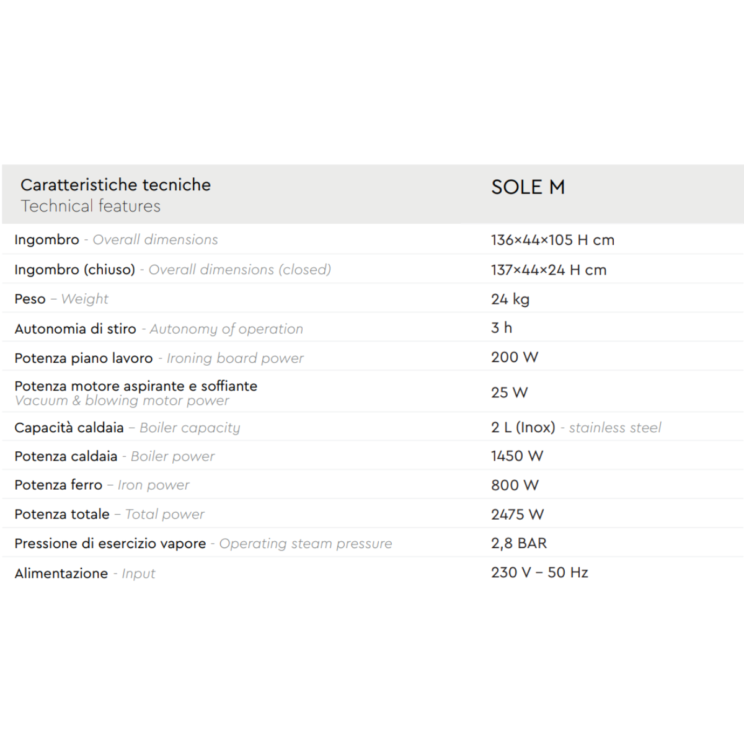Select the 2475 W total power value
The width and height of the screenshot is (744, 744).
click(x=517, y=515)
